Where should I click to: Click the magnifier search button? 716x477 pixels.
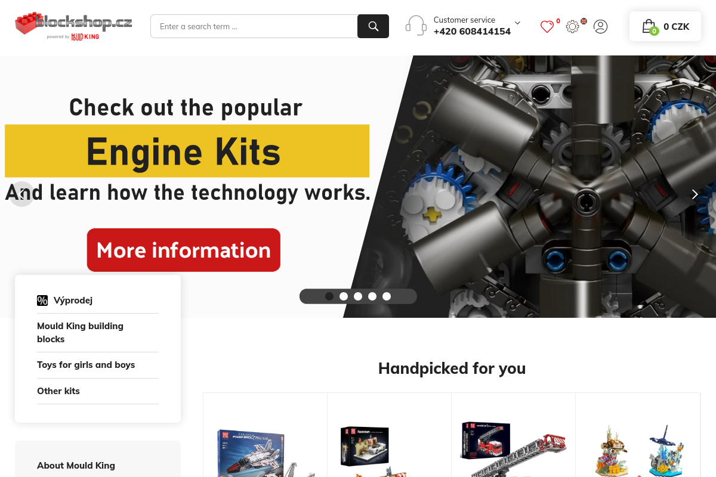(373, 26)
